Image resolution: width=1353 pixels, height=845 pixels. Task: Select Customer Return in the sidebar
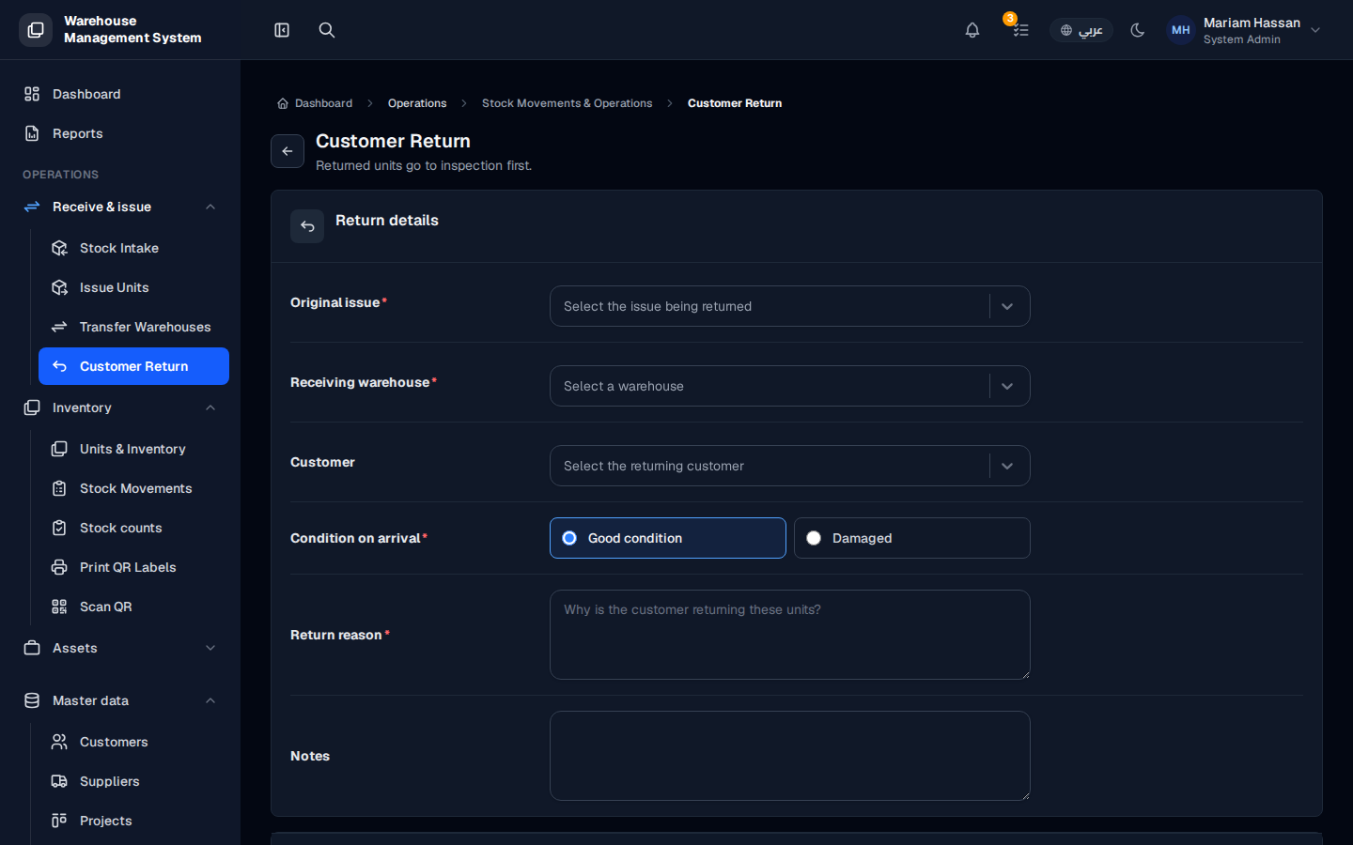point(133,366)
